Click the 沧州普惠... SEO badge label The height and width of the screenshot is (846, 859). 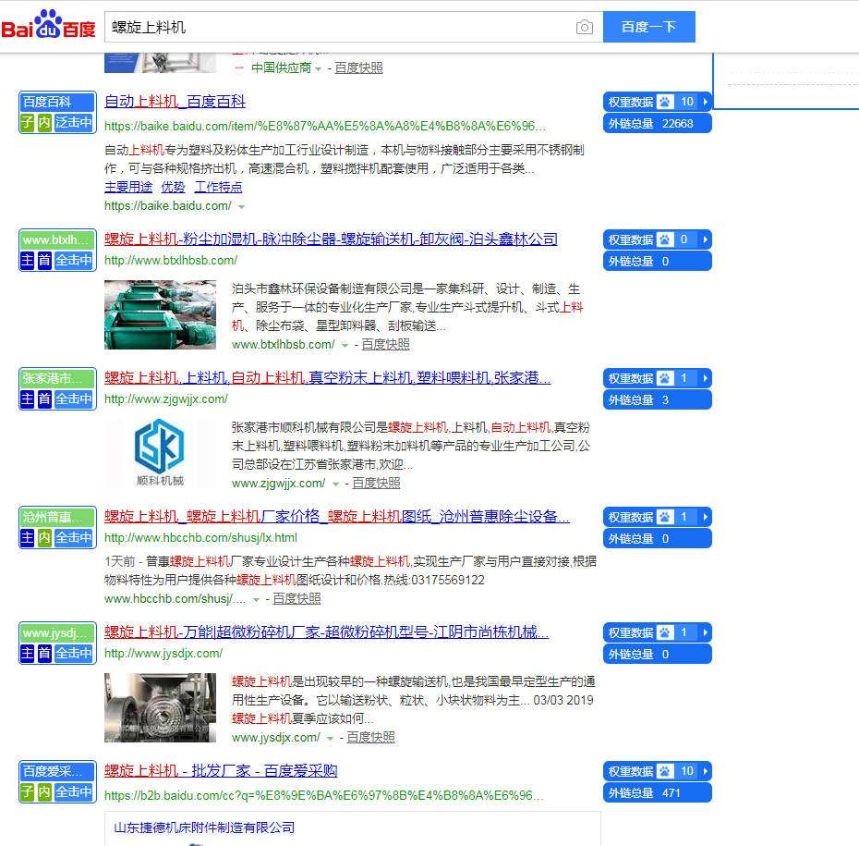pos(57,517)
